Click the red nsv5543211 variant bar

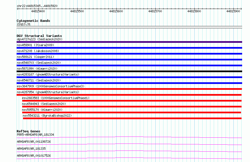pyautogui.click(x=132, y=118)
